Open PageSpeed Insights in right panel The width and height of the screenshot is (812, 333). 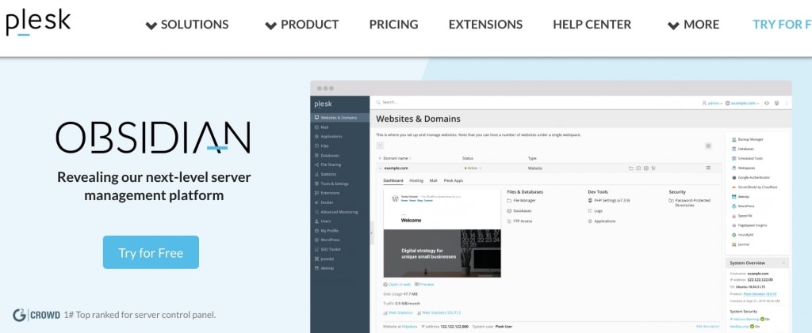point(749,225)
